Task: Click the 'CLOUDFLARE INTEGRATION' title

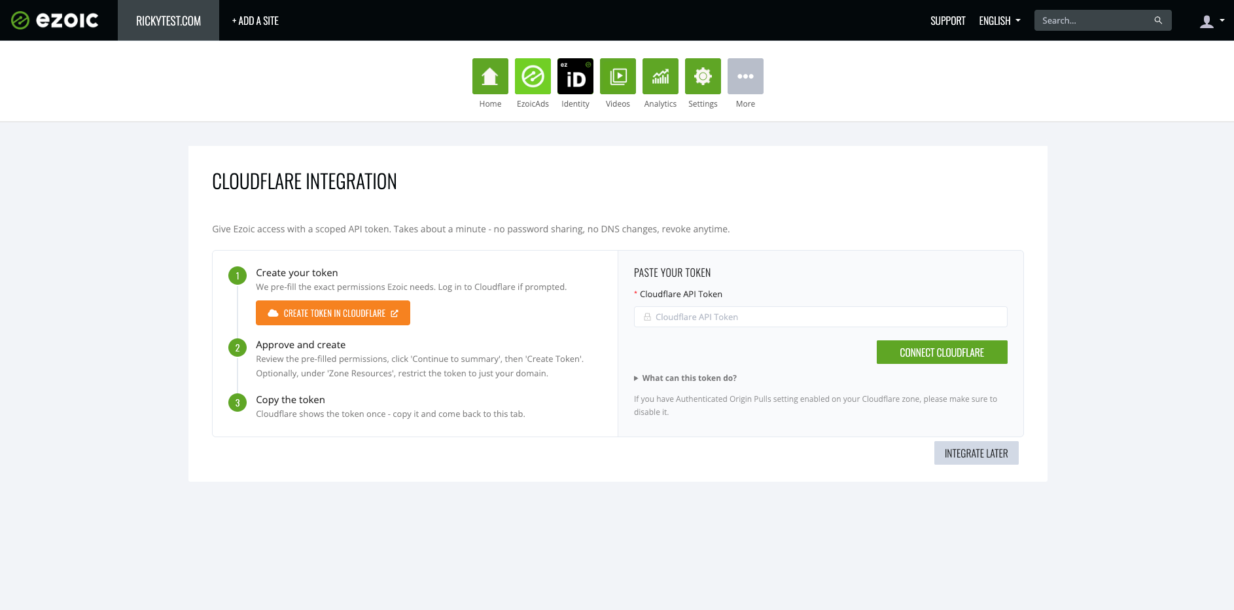Action: pyautogui.click(x=304, y=181)
